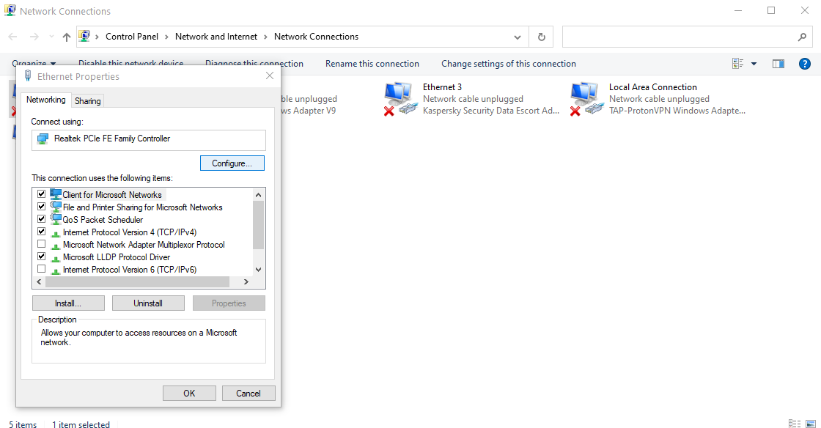Click Rename this connection
Viewport: 821px width, 428px height.
point(372,64)
